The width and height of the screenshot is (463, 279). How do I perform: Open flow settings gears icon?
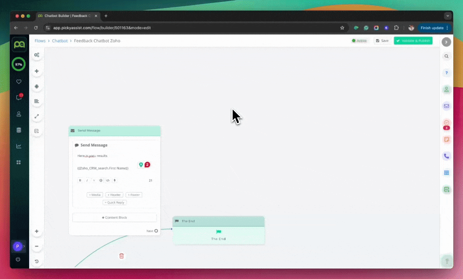37,55
